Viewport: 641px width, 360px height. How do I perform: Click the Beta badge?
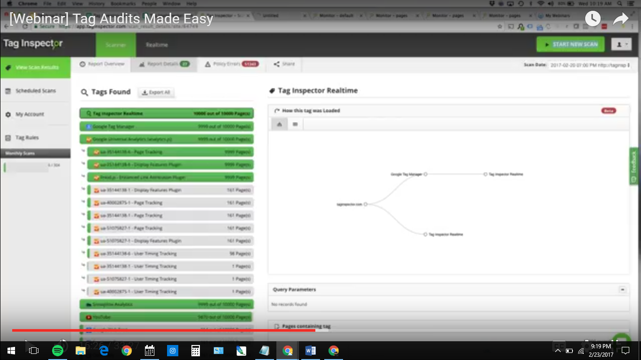[609, 111]
